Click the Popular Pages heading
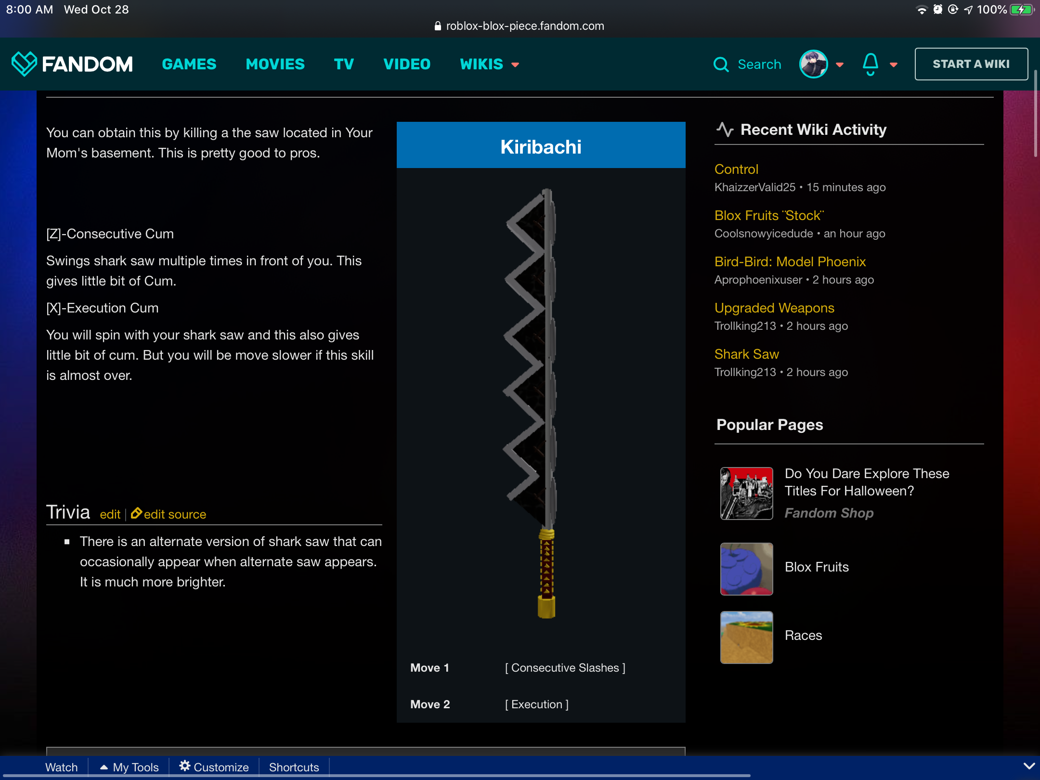 [x=769, y=425]
